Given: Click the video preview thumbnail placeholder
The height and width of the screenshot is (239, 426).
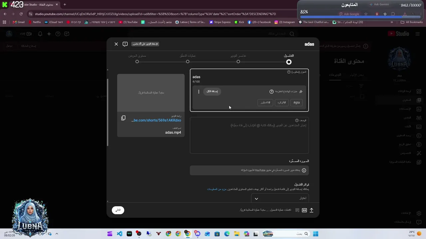Looking at the screenshot, I should pyautogui.click(x=151, y=93).
